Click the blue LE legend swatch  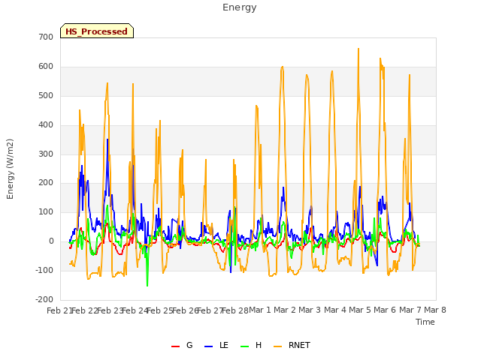click(x=208, y=346)
